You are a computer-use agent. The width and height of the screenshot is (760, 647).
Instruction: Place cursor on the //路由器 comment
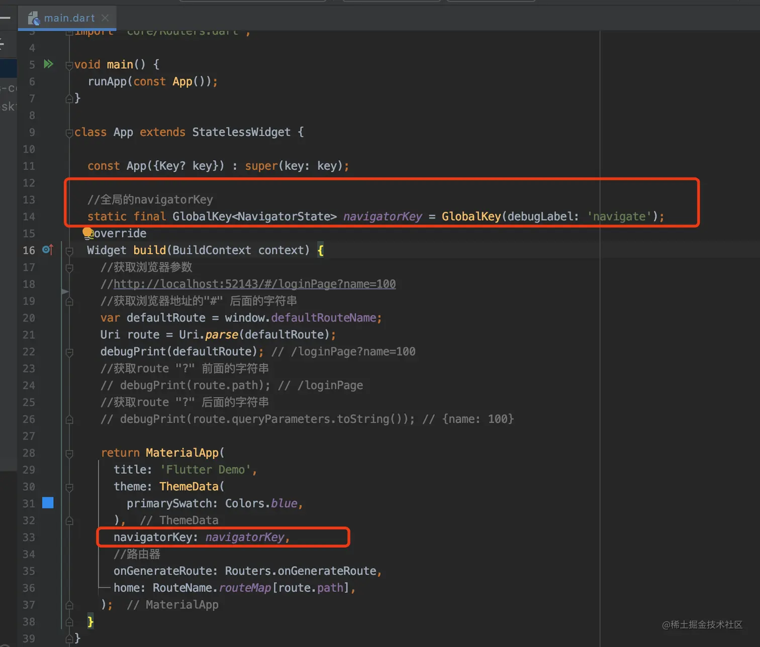point(137,554)
